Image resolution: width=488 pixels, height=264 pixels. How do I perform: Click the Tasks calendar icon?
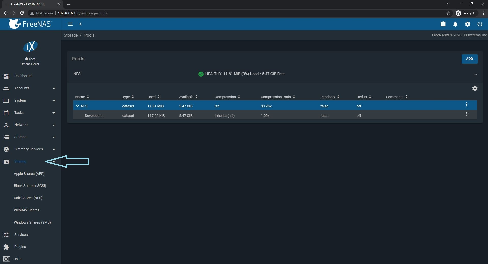tap(6, 113)
